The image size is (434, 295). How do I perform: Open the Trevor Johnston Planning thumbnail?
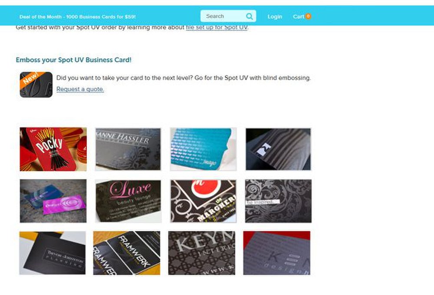tap(53, 253)
